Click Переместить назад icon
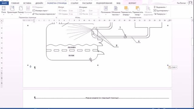The height and width of the screenshot is (109, 194). pyautogui.click(x=138, y=8)
